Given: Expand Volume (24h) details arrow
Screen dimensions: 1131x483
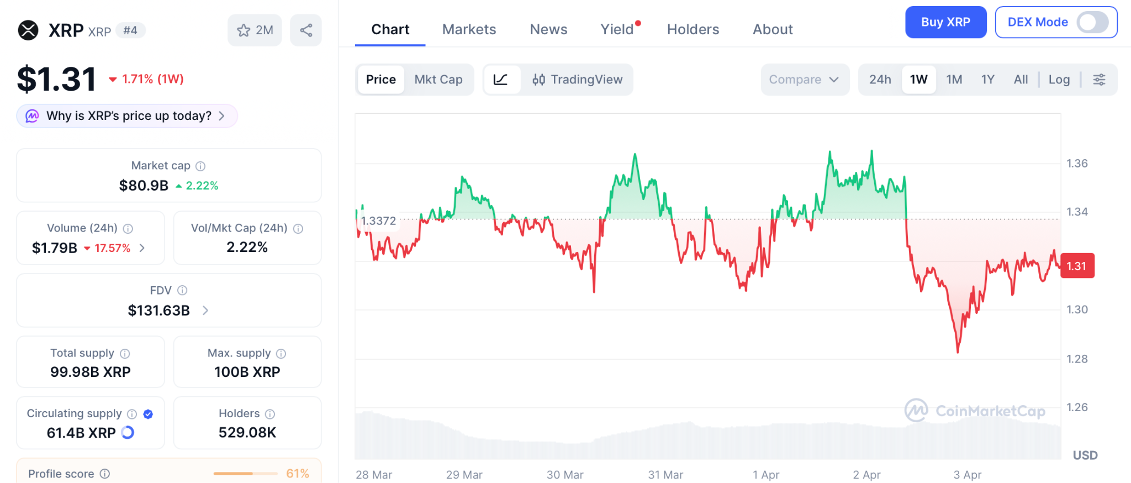Looking at the screenshot, I should point(142,248).
